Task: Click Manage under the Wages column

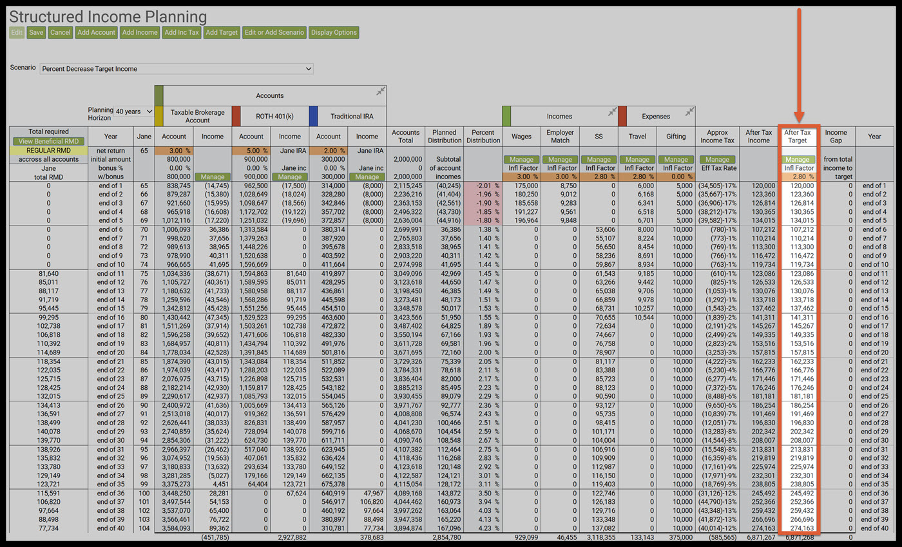Action: [x=521, y=159]
